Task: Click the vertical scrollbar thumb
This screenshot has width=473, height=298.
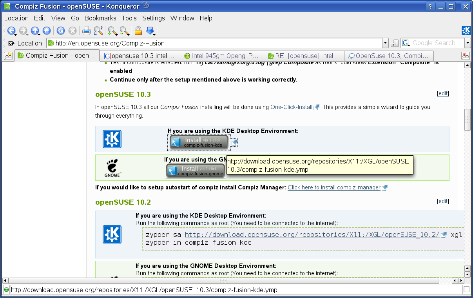Action: coord(467,120)
